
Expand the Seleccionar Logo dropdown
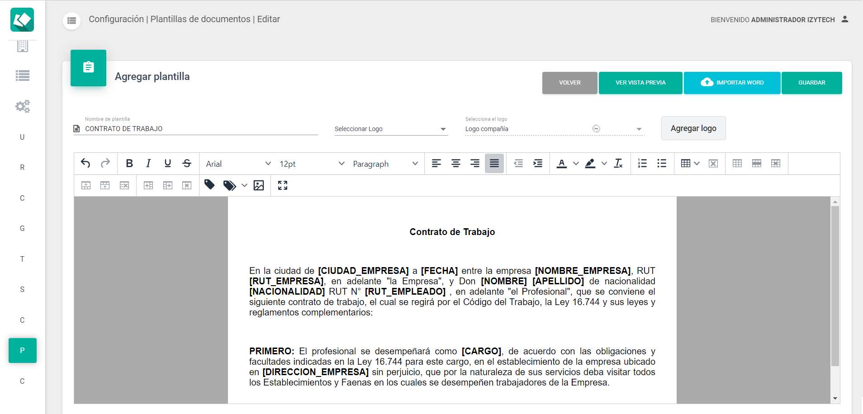443,129
